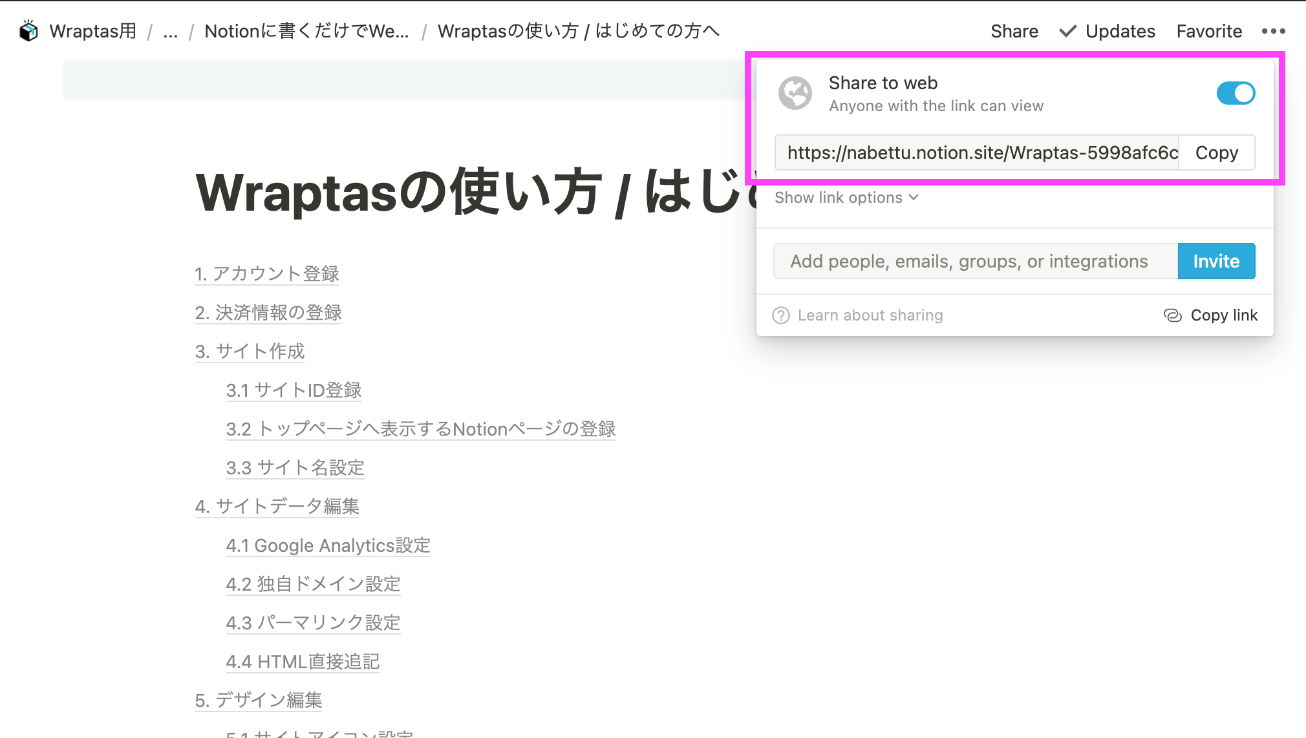Open 4.1 Google Analytics設定 link
This screenshot has height=738, width=1306.
[x=328, y=545]
